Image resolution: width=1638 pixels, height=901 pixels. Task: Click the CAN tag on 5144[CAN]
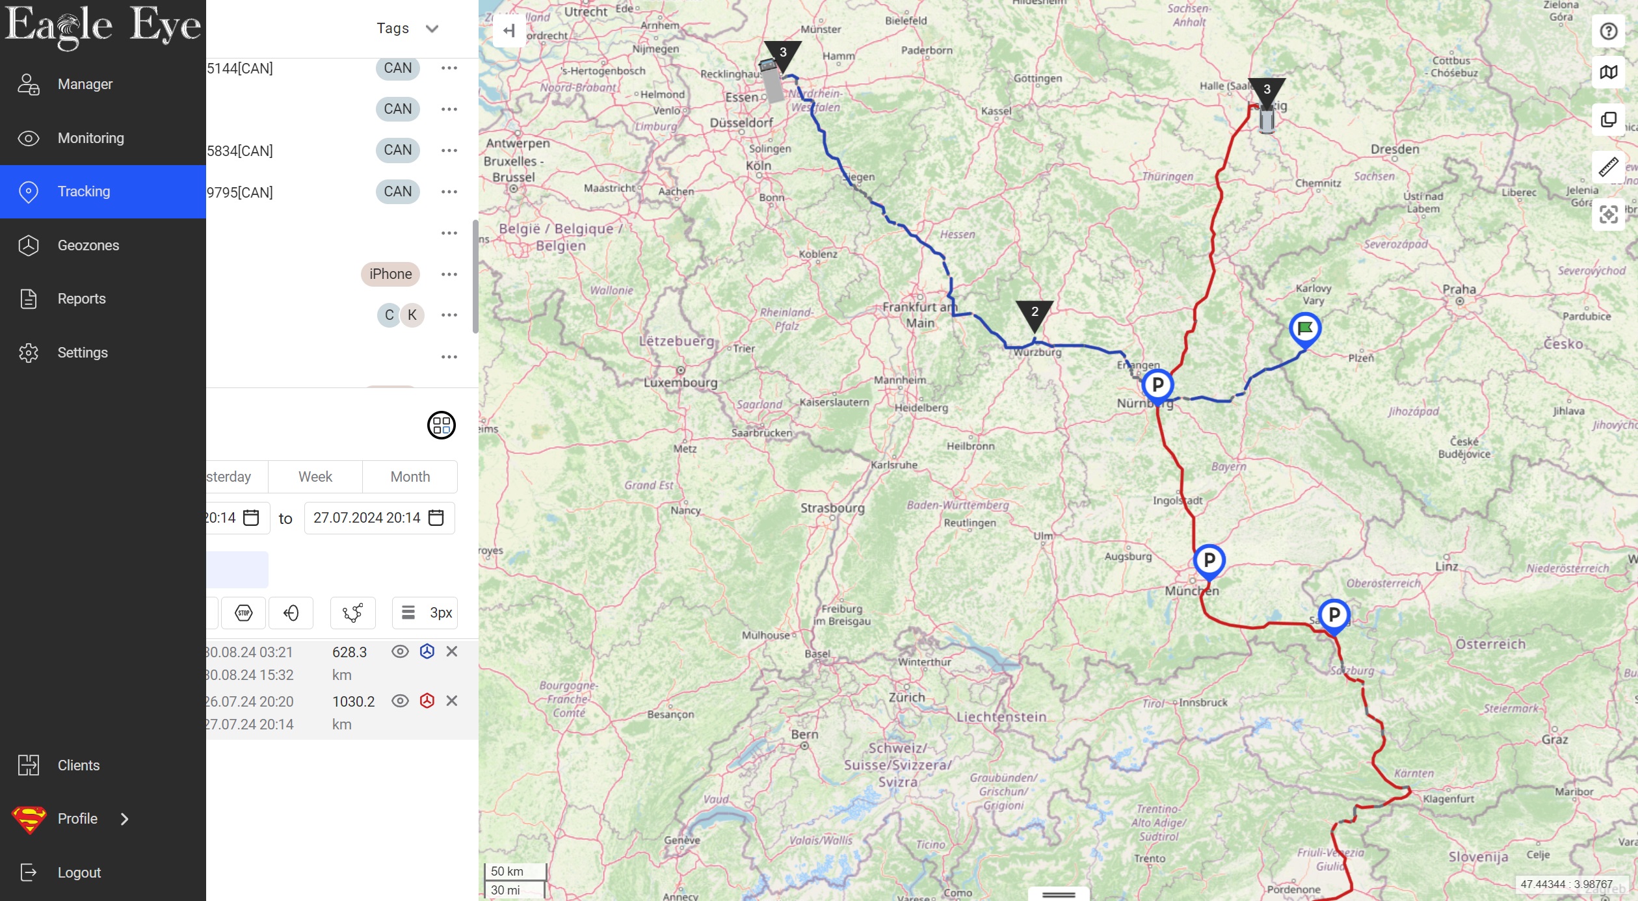pyautogui.click(x=398, y=68)
